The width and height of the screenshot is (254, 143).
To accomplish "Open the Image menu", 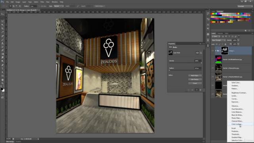I will click(17, 2).
